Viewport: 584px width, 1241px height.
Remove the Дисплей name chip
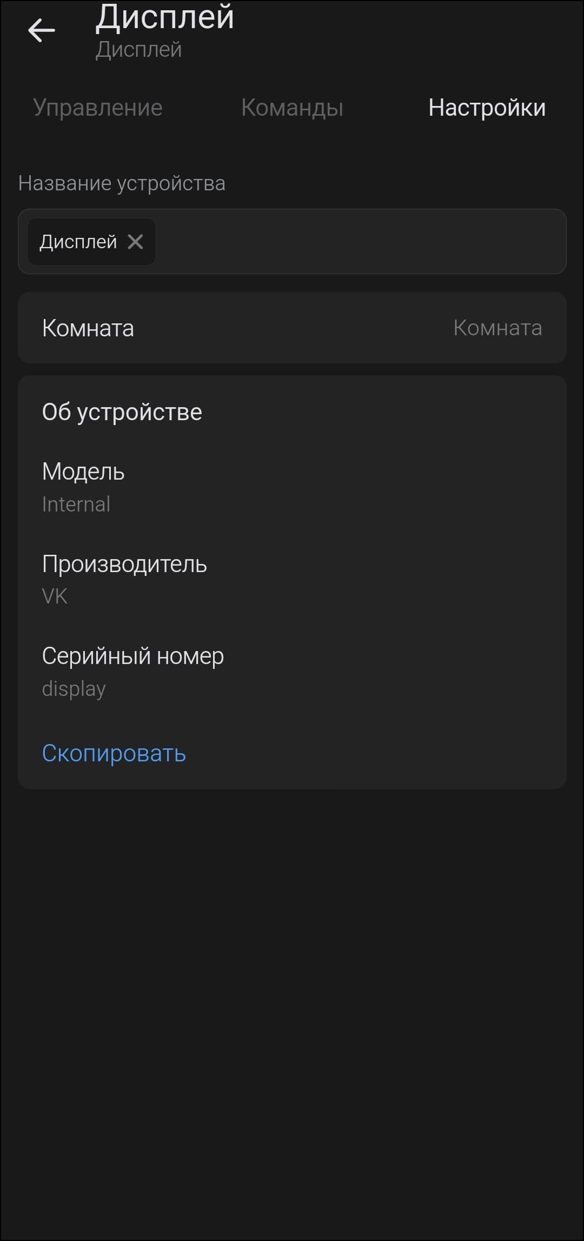pos(135,242)
